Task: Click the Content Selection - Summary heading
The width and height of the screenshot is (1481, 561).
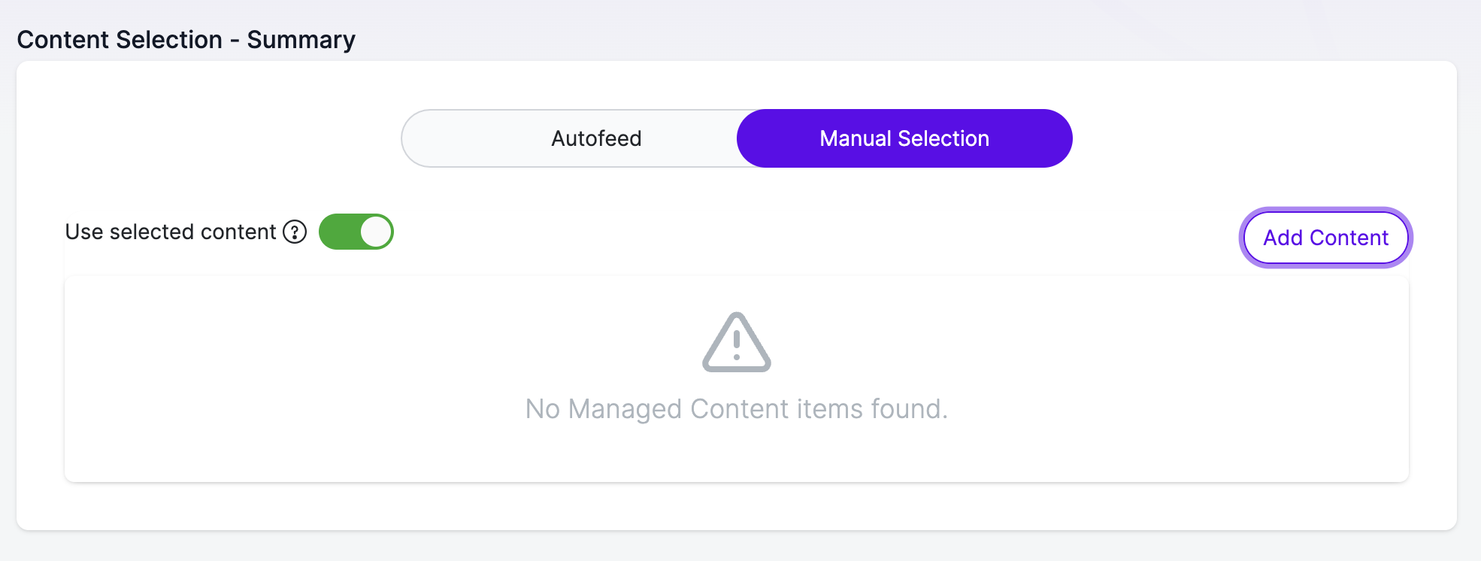Action: coord(186,39)
